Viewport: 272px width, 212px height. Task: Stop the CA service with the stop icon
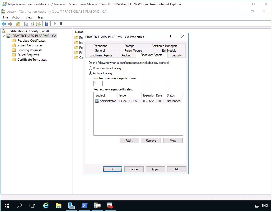61,24
